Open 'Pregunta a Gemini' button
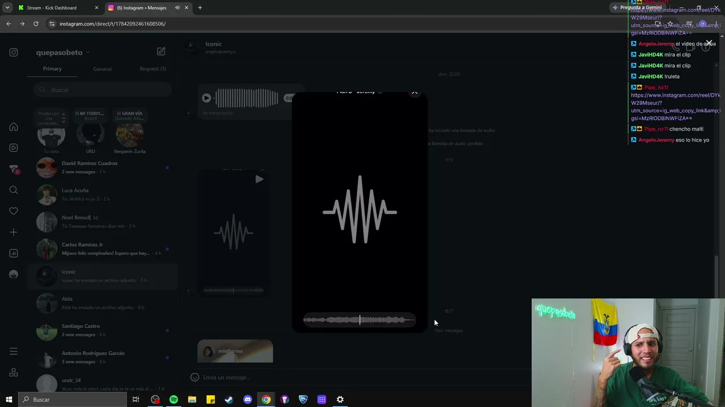Viewport: 725px width, 407px height. [637, 7]
